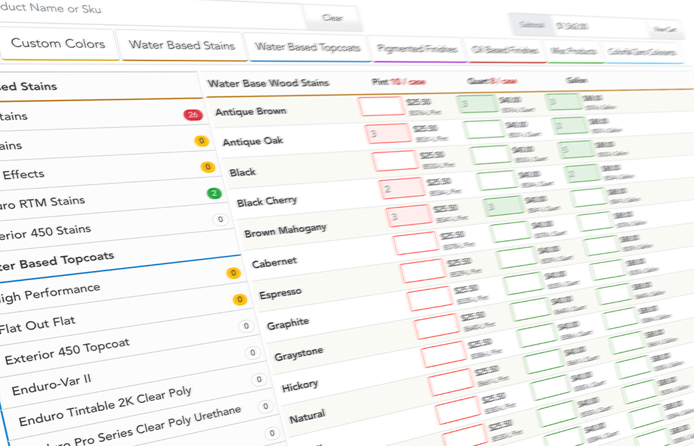Click the Black quart quantity field
Viewport: 694px width, 446px height.
[x=491, y=155]
